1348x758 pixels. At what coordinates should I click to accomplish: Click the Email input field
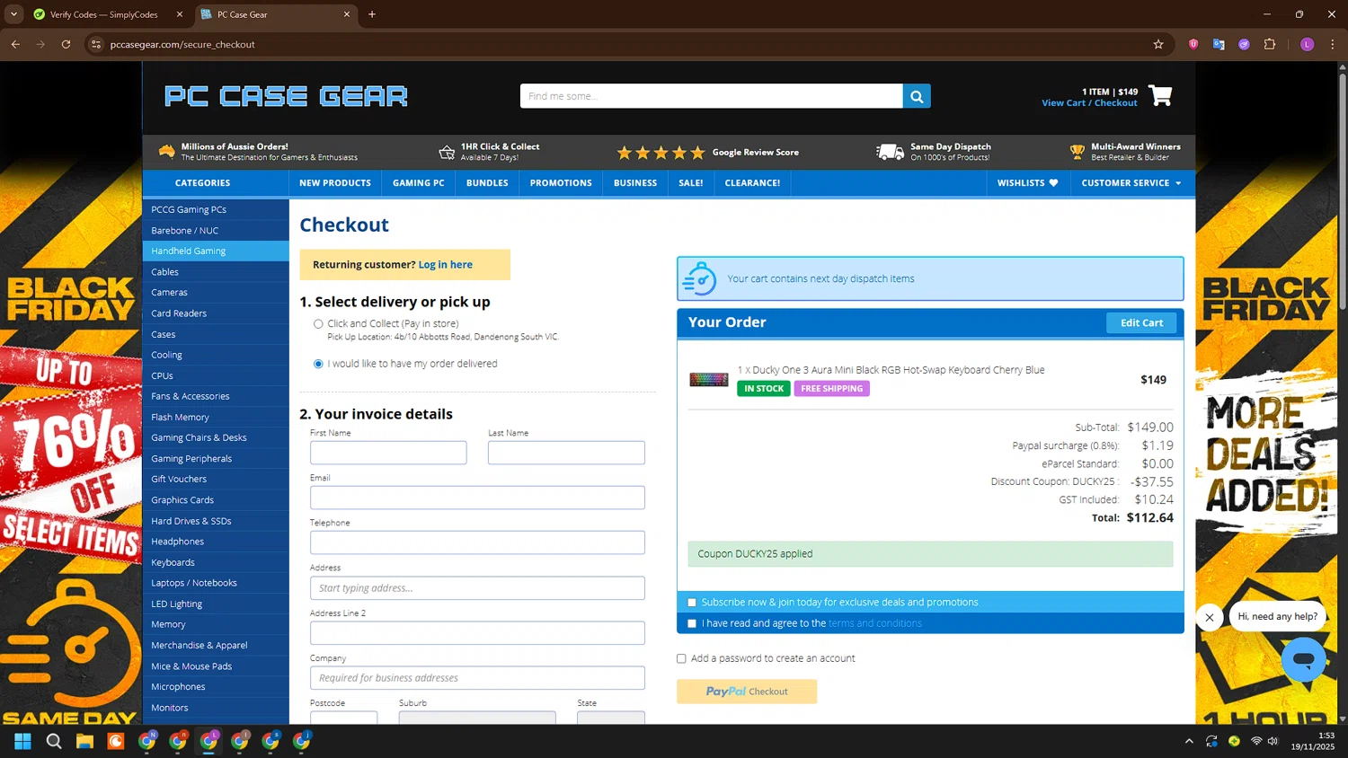(477, 498)
